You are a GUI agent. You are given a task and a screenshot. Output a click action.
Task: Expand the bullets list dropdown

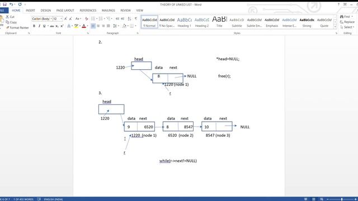[x=97, y=18]
